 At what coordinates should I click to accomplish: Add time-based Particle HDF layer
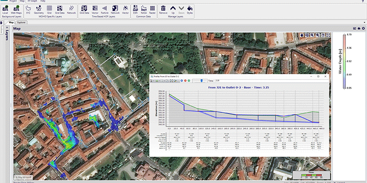[x=104, y=10]
